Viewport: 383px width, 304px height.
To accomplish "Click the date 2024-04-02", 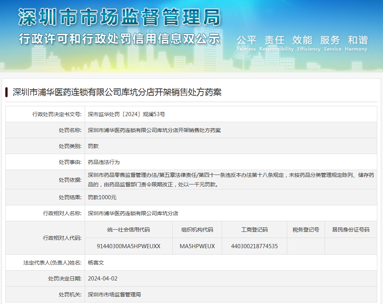I will [102, 279].
